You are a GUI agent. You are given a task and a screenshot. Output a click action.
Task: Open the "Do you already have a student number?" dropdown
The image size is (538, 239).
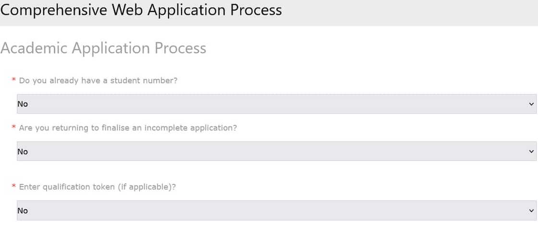coord(276,104)
